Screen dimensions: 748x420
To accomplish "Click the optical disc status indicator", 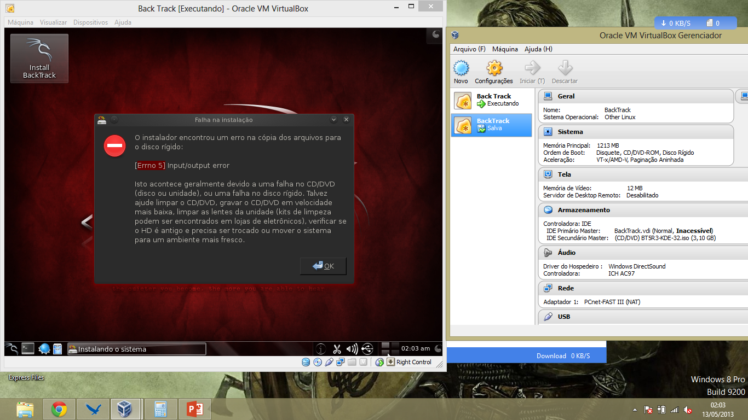I will pos(318,362).
